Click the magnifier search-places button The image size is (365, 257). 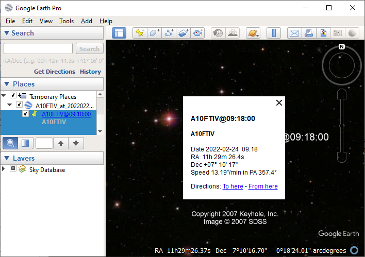(10, 143)
